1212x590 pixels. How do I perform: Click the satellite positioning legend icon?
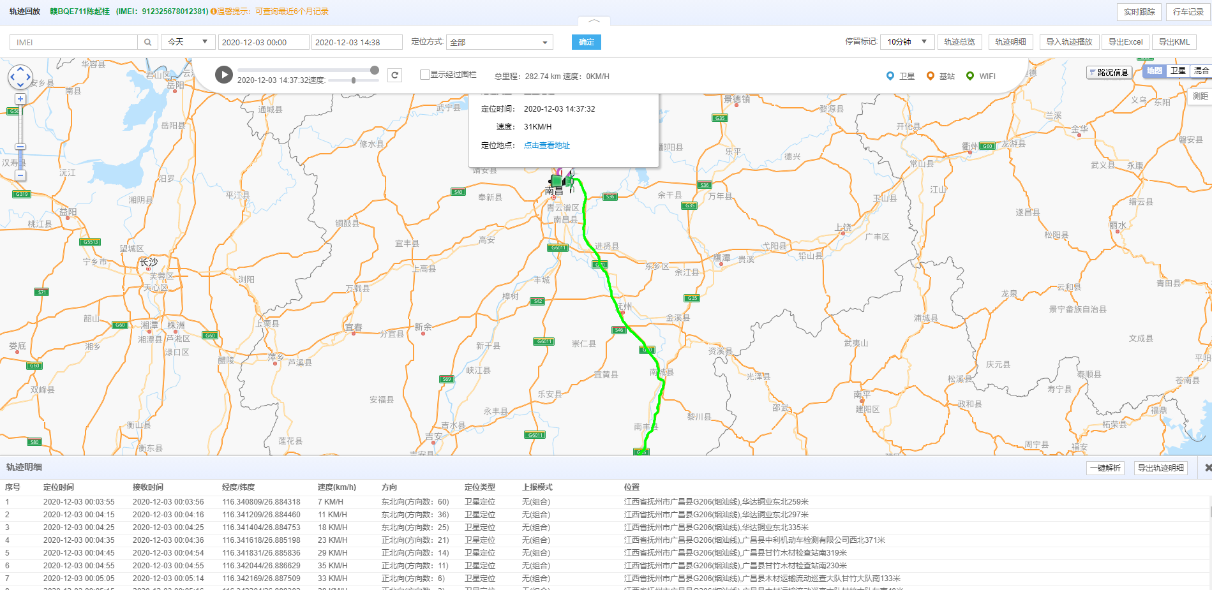point(890,76)
